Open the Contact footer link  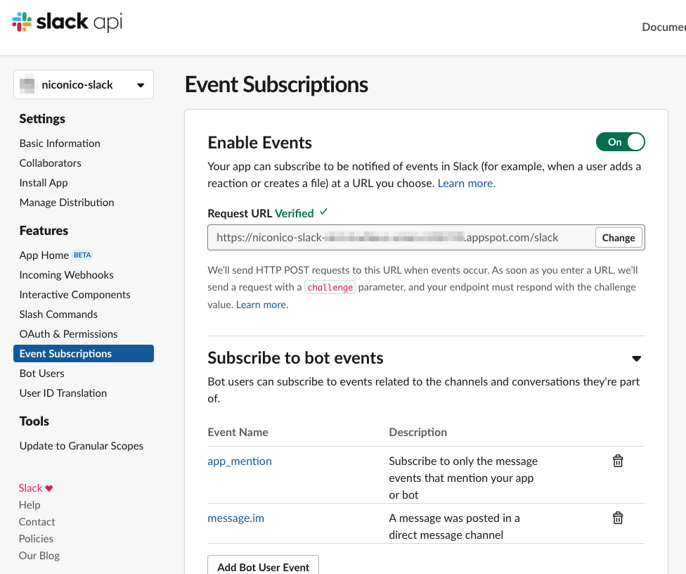[37, 522]
